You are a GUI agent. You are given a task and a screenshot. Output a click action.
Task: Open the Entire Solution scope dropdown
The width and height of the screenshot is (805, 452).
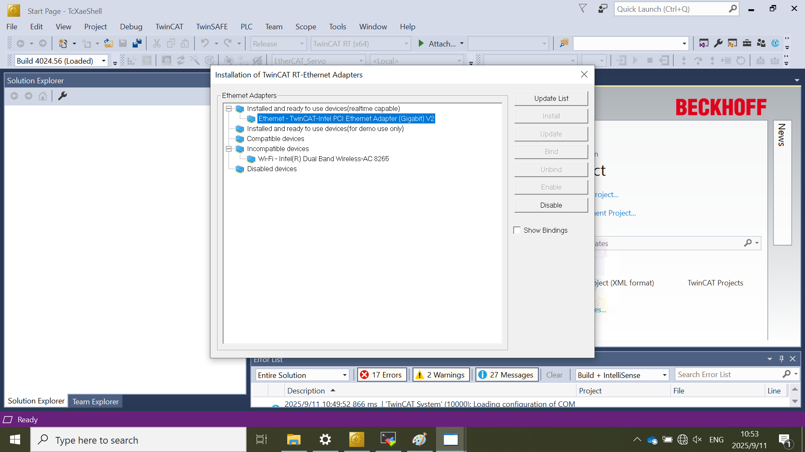[345, 375]
